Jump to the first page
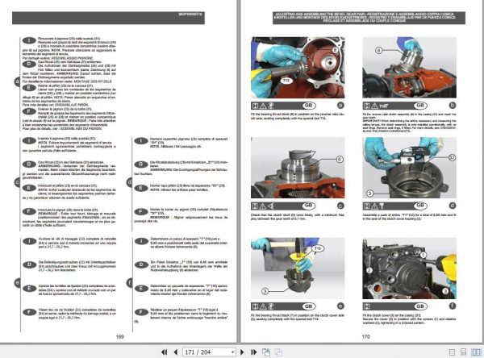 tap(165, 352)
